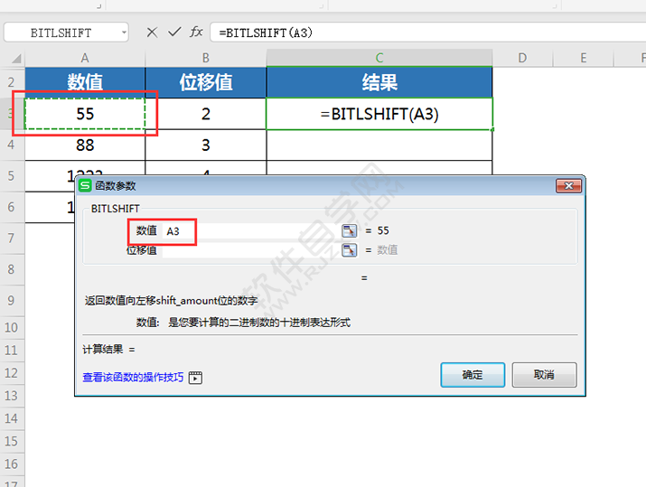Confirm formula with the checkmark icon
This screenshot has width=646, height=487.
coord(174,32)
